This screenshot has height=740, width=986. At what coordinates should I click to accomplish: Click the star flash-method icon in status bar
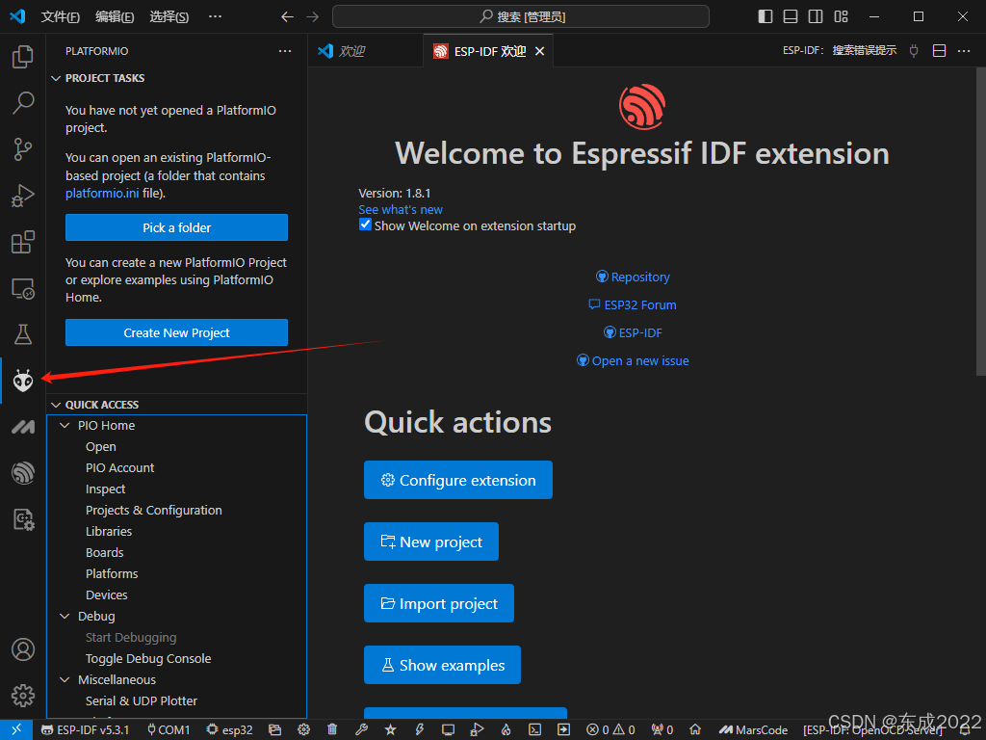391,730
